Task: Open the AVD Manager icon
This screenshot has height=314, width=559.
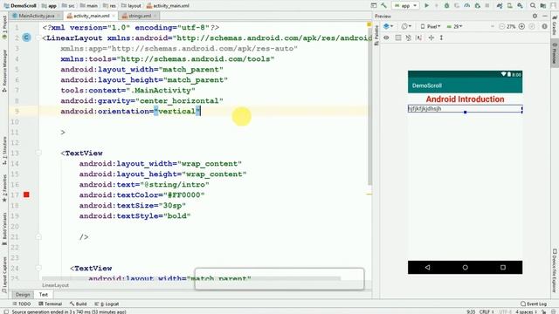Action: [510, 6]
